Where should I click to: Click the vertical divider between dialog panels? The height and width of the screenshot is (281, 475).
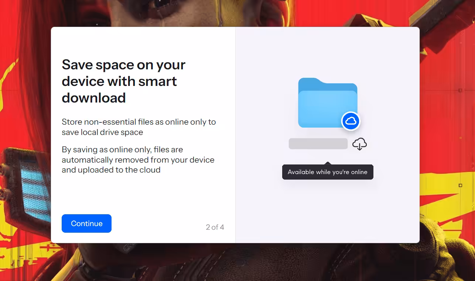pyautogui.click(x=235, y=135)
